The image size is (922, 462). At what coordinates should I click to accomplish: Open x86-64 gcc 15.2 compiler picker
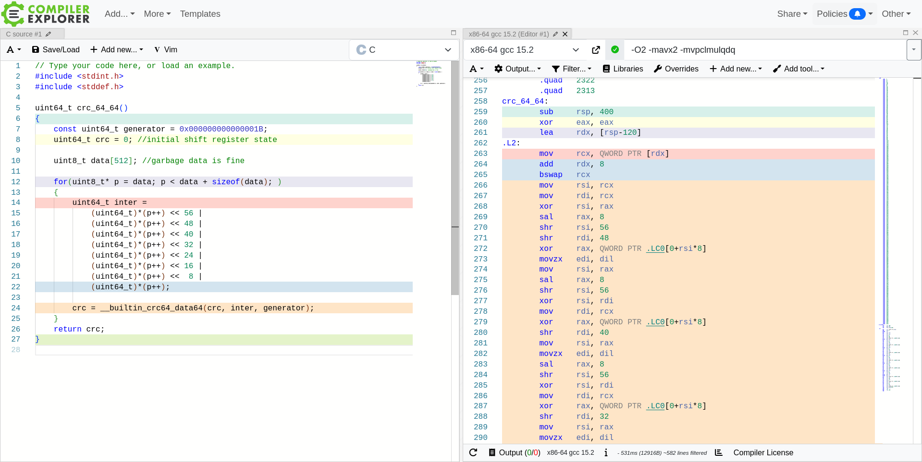pyautogui.click(x=524, y=50)
